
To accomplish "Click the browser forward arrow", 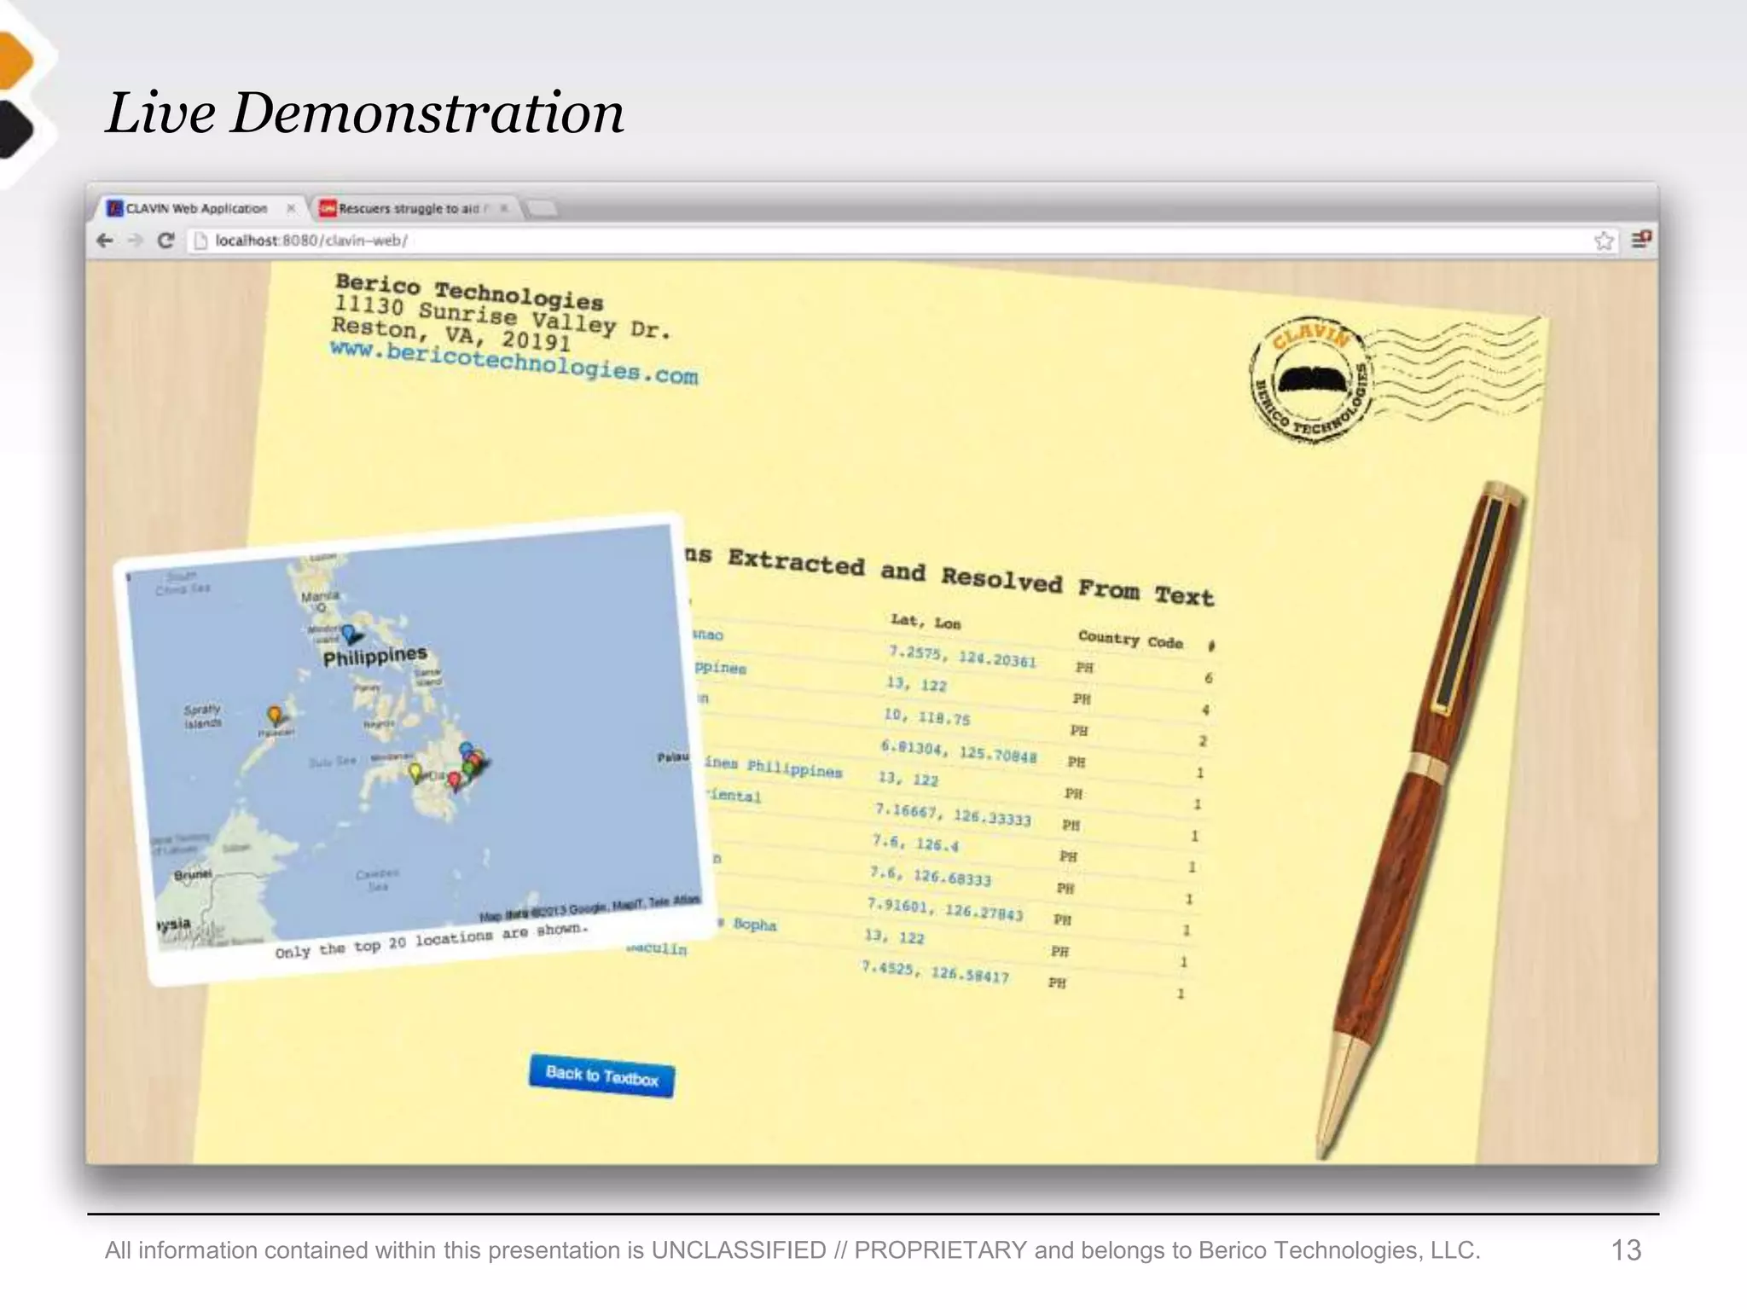I will 135,241.
